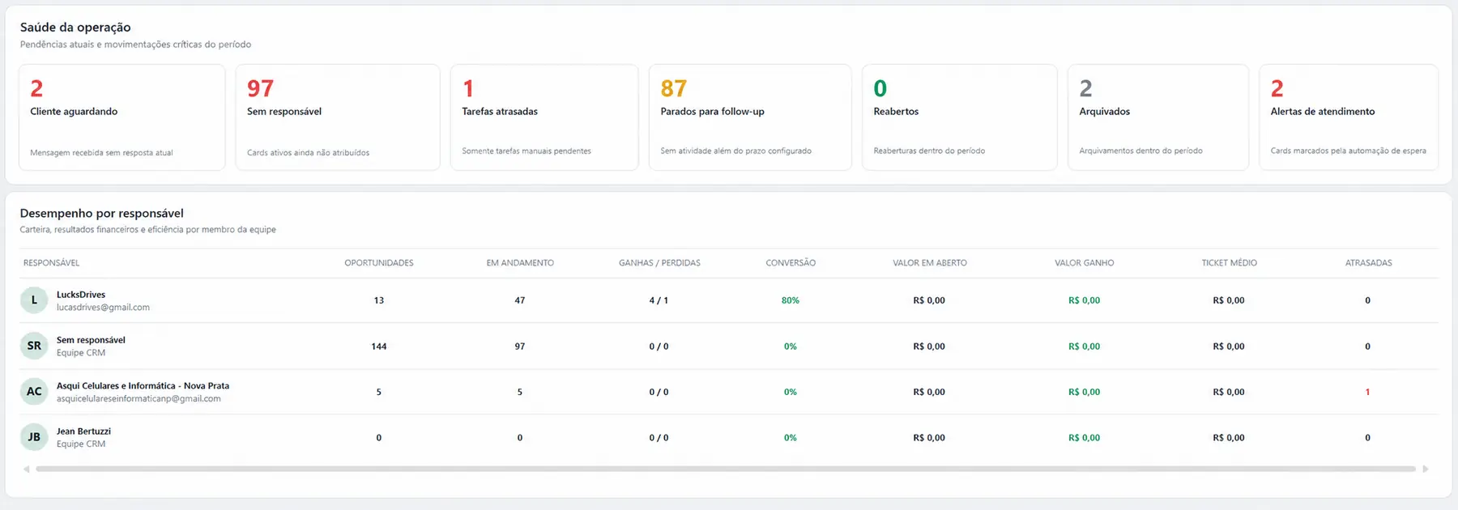
Task: Open the Cliente aguardando card
Action: pos(122,117)
